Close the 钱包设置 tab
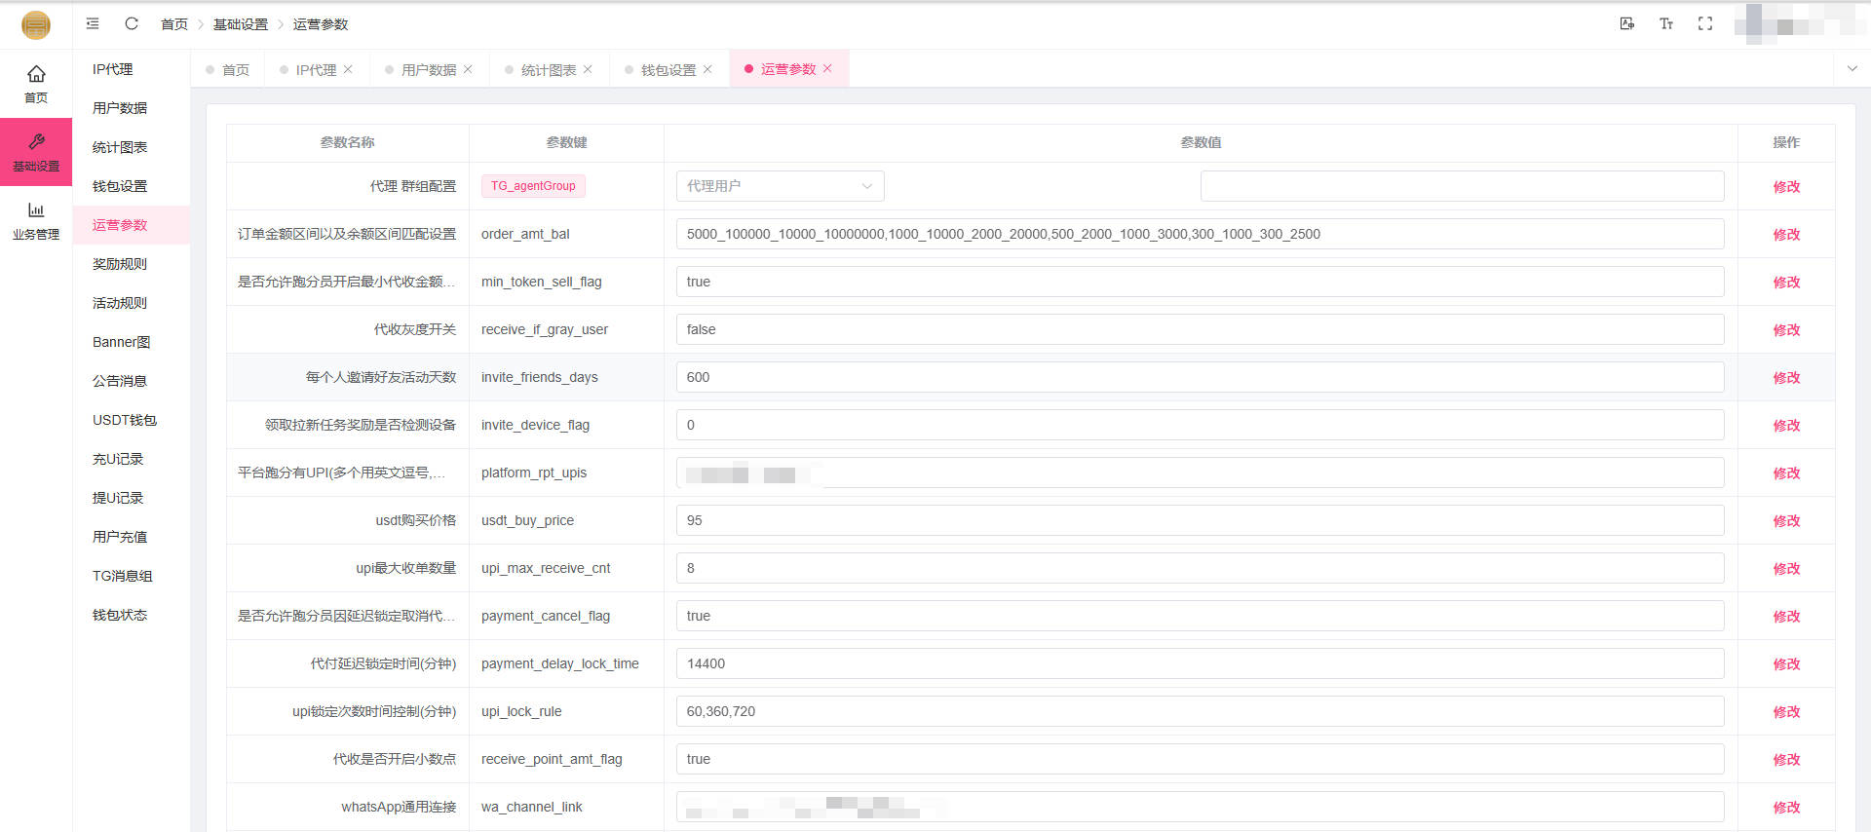 coord(707,69)
